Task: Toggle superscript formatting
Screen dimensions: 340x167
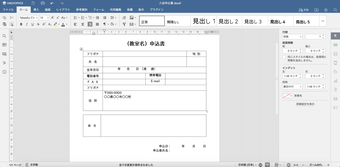Action: [44, 24]
